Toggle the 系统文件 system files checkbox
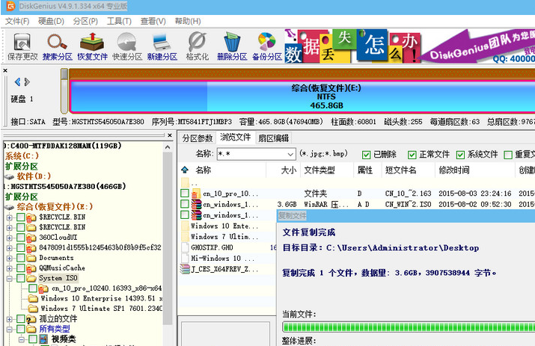The width and height of the screenshot is (535, 346). click(x=460, y=155)
